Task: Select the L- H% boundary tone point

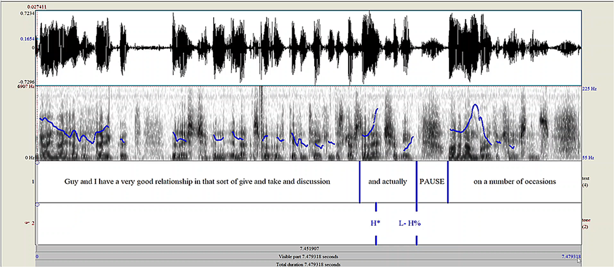Action: [410, 223]
